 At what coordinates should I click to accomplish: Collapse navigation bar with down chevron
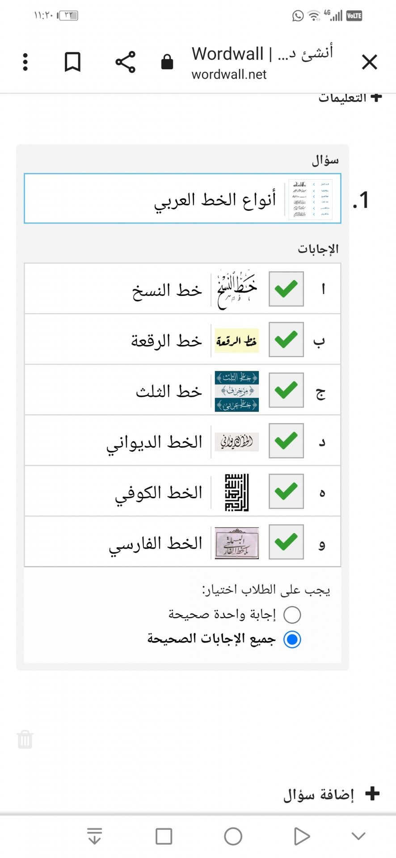click(358, 836)
